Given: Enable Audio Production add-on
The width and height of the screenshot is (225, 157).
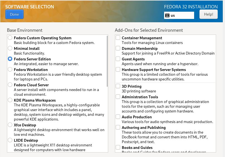Looking at the screenshot, I should pos(118,117).
